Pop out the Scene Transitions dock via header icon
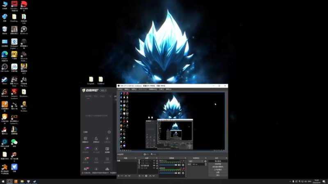The width and height of the screenshot is (328, 184). click(x=206, y=158)
